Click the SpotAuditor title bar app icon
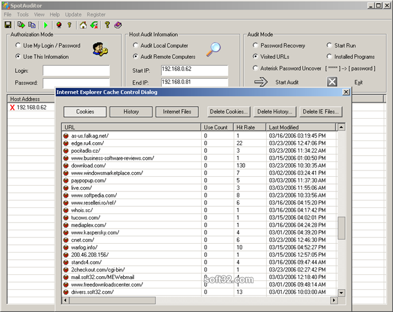Screen dimensions: 393x312 tap(6, 5)
